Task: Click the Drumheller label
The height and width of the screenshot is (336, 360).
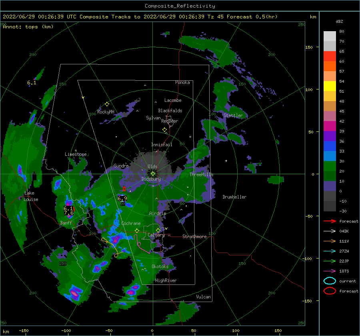Action: coord(234,197)
